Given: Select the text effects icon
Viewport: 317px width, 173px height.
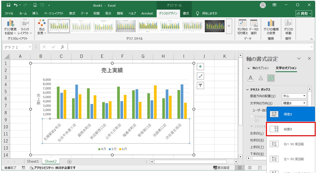Looking at the screenshot, I should pos(261,78).
